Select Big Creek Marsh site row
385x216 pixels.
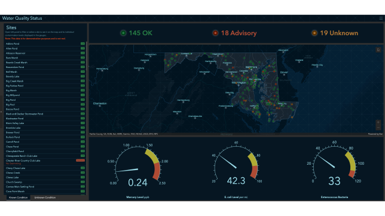[x=45, y=81]
